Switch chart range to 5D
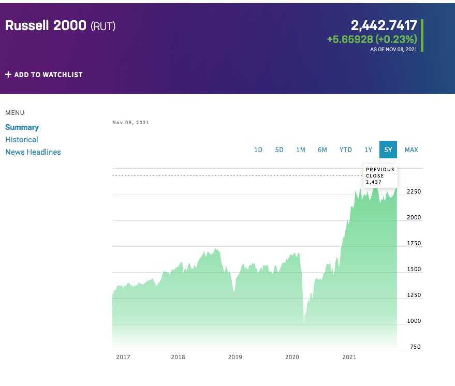This screenshot has width=455, height=386. (279, 150)
